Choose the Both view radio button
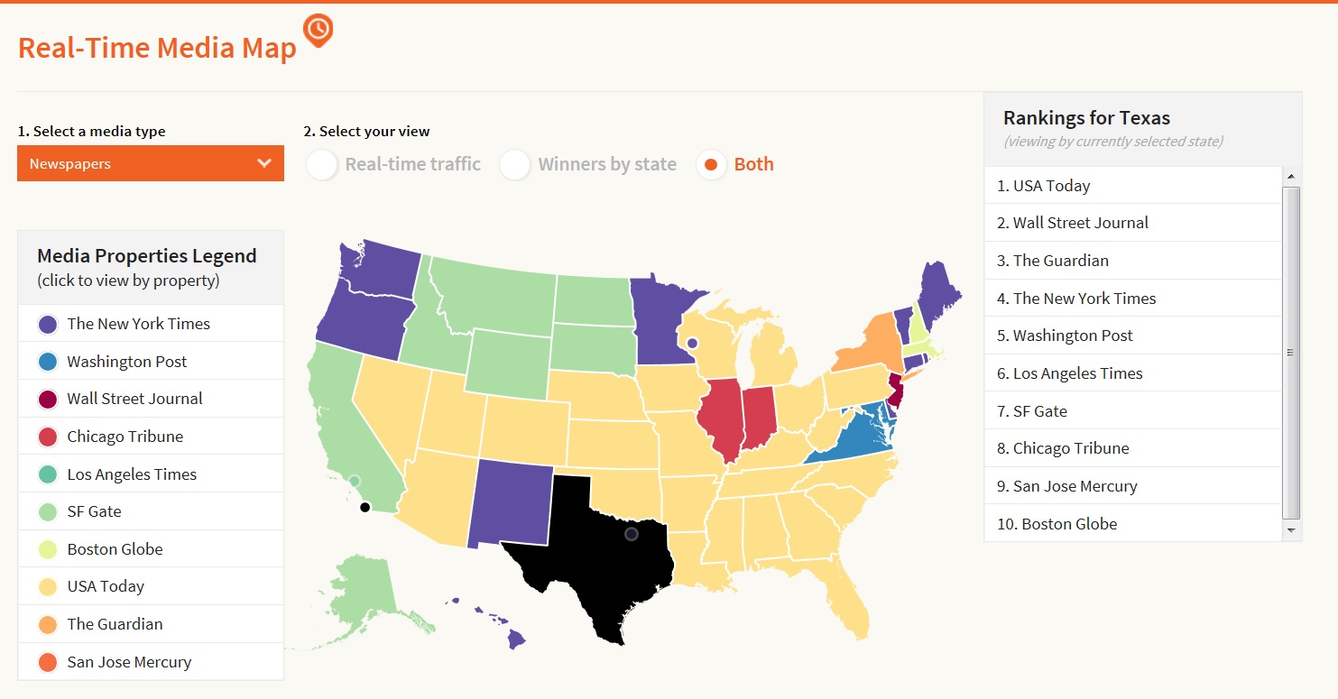 point(711,165)
